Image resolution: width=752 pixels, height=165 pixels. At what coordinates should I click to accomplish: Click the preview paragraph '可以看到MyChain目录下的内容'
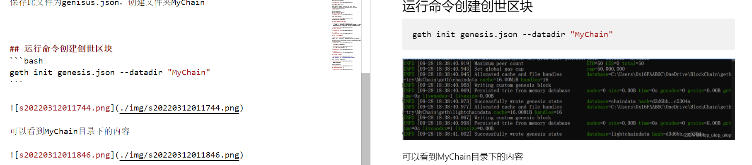[462, 157]
